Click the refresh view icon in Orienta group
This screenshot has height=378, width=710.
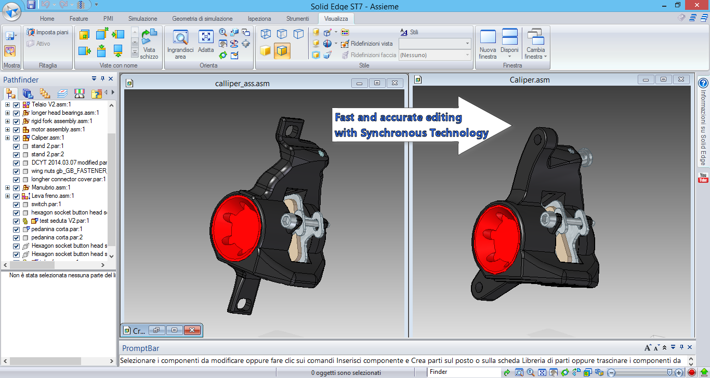[x=223, y=55]
